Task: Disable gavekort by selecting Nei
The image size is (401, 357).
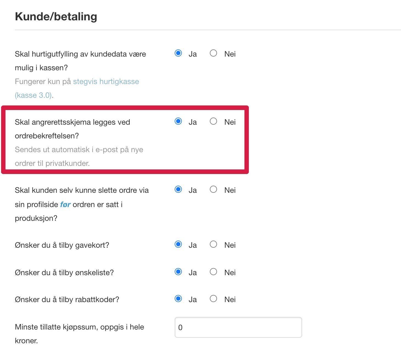Action: click(213, 244)
